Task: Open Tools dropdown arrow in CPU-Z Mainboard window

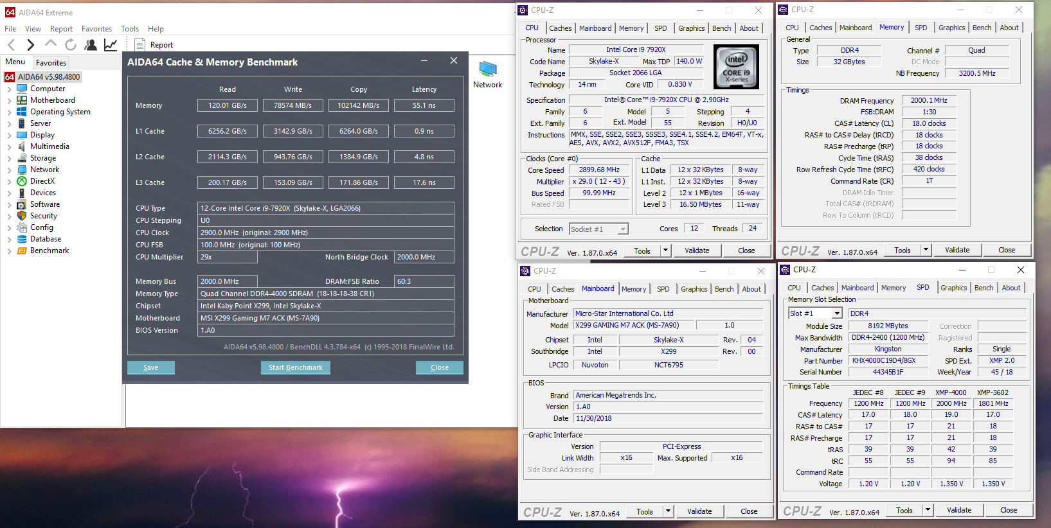Action: click(x=669, y=511)
